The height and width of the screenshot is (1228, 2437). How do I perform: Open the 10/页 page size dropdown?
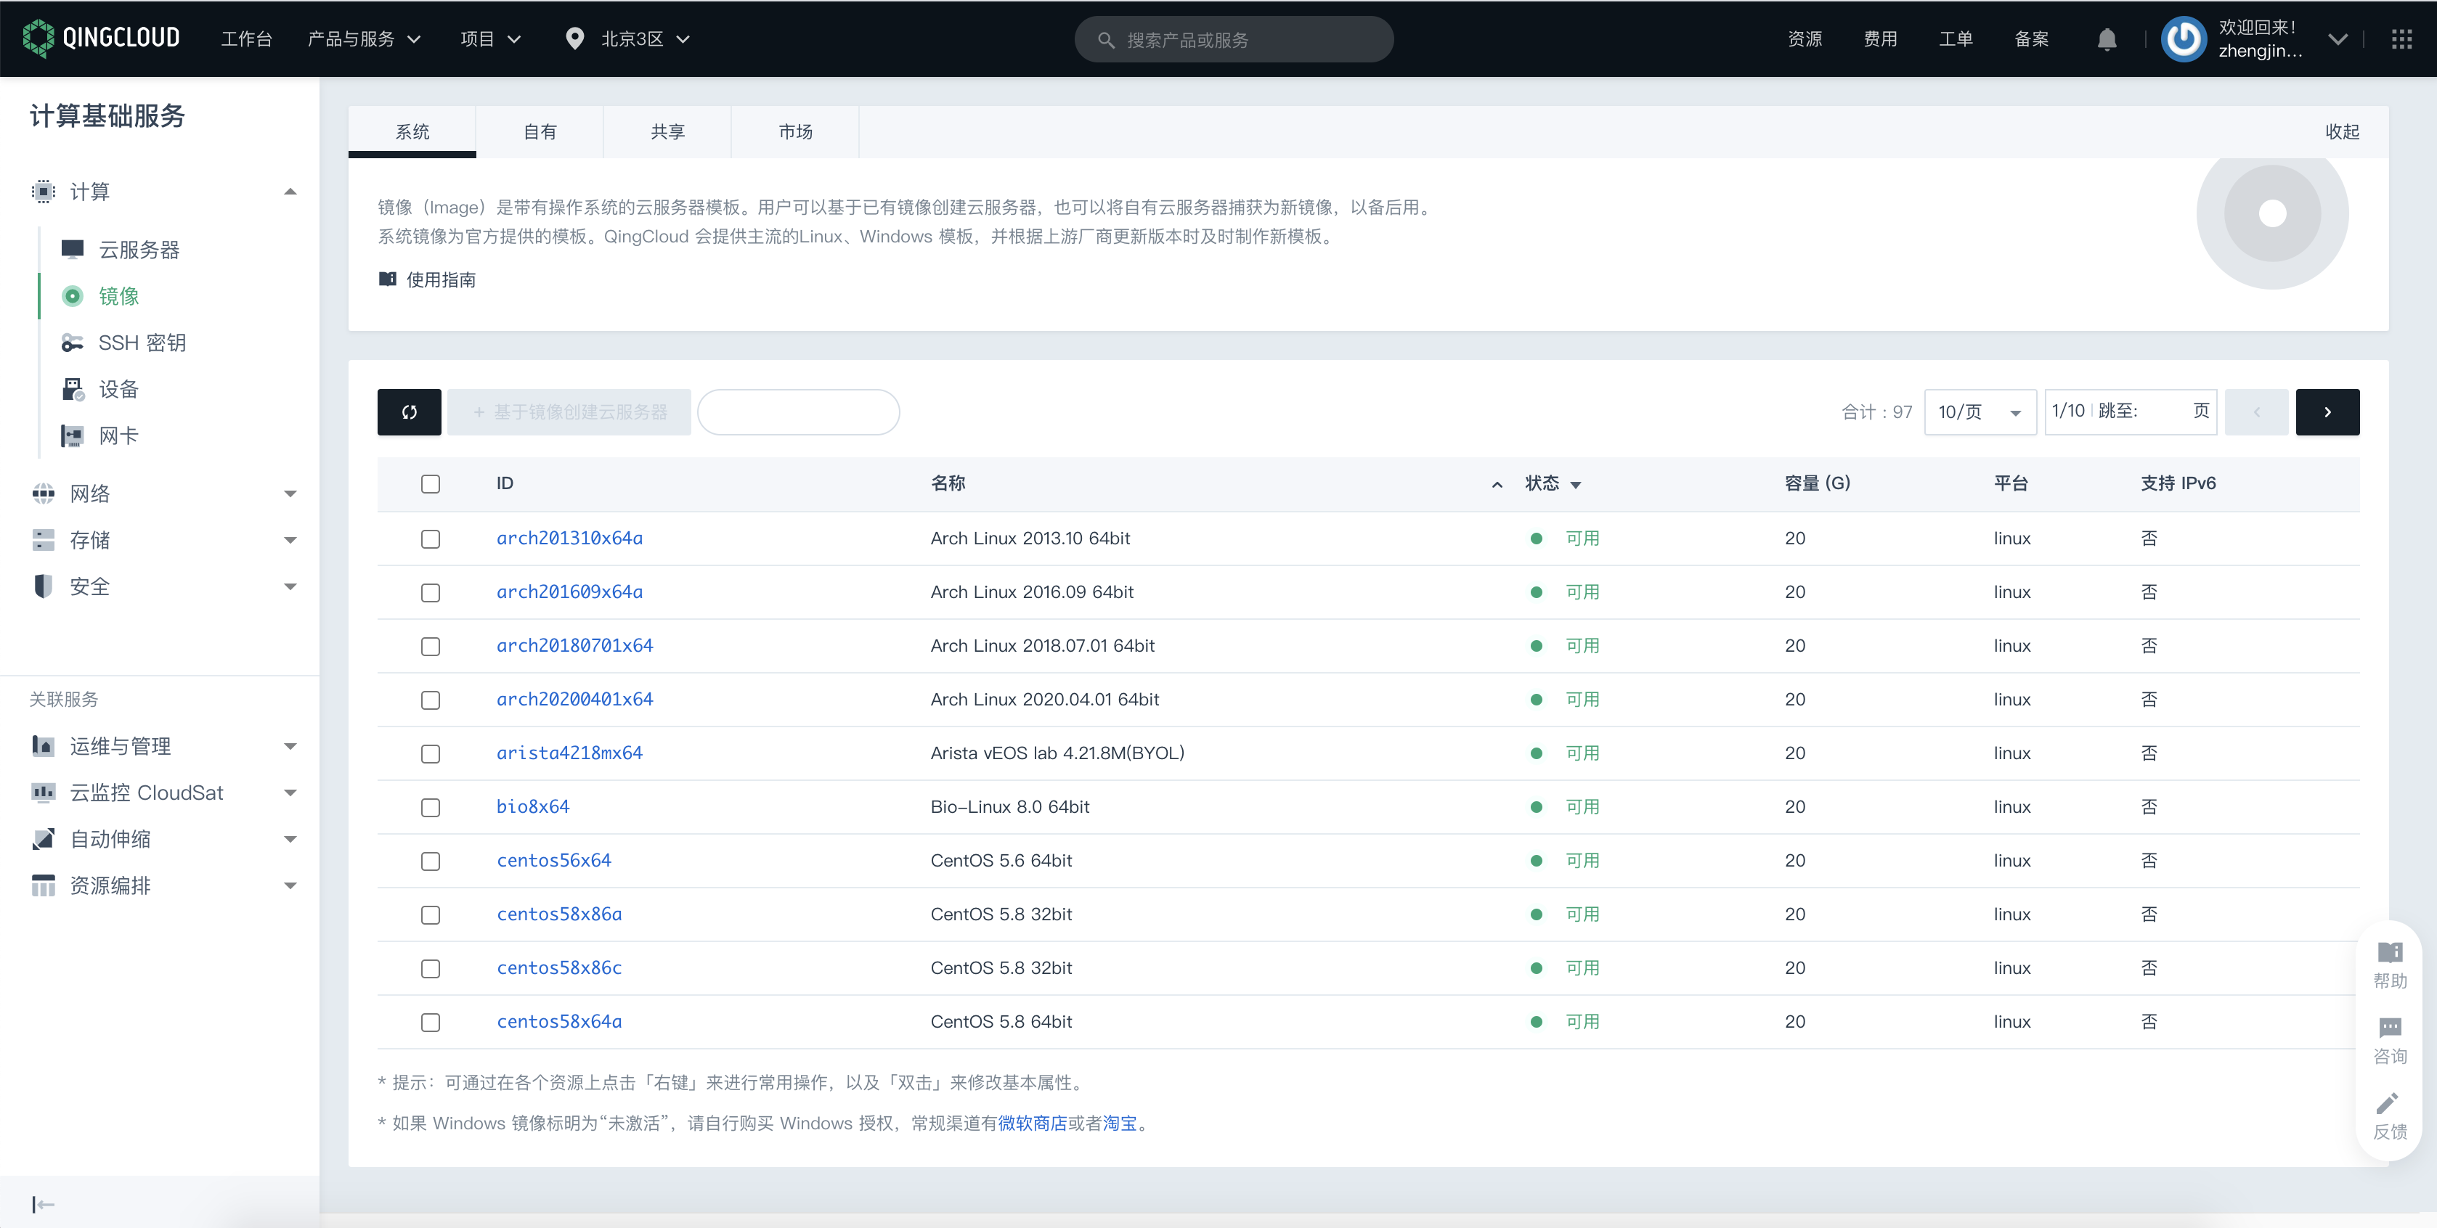click(x=1979, y=412)
